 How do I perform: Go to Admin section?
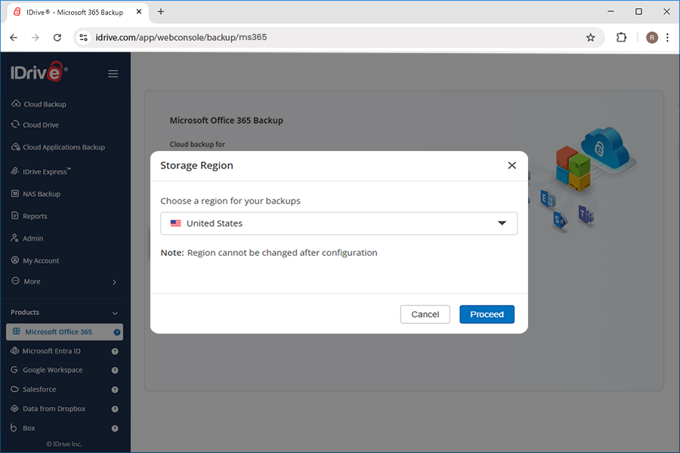point(32,239)
